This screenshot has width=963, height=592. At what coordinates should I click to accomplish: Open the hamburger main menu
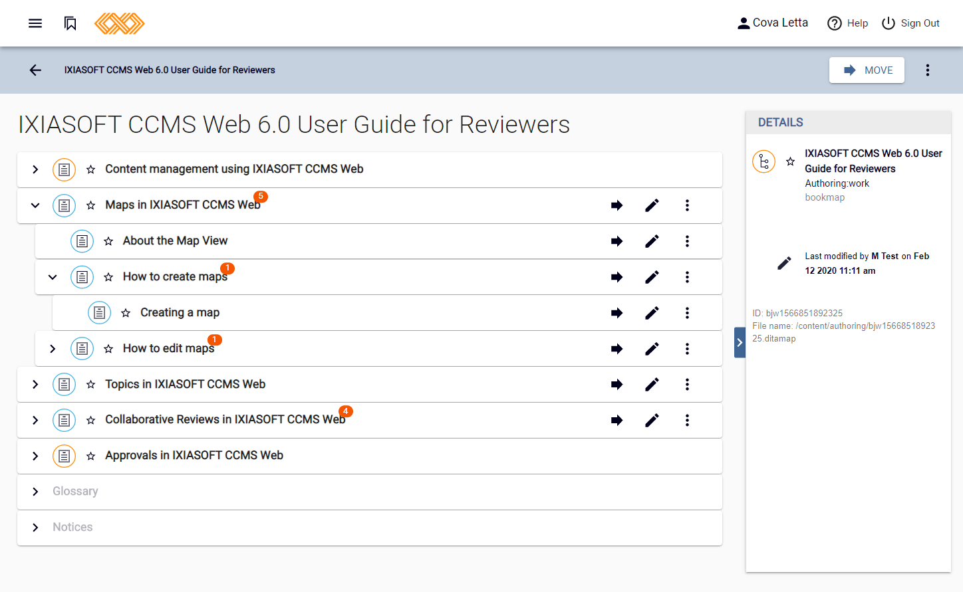click(x=35, y=23)
